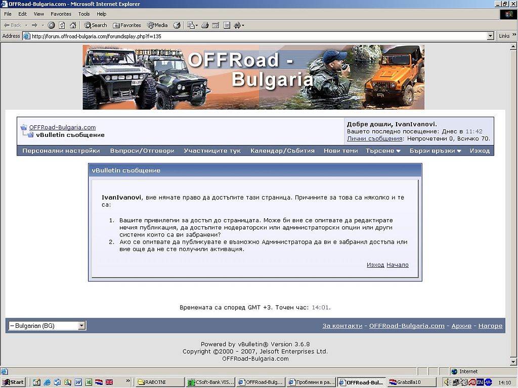Screen dimensions: 518x388
Task: Open the History toolbar icon
Action: [177, 25]
